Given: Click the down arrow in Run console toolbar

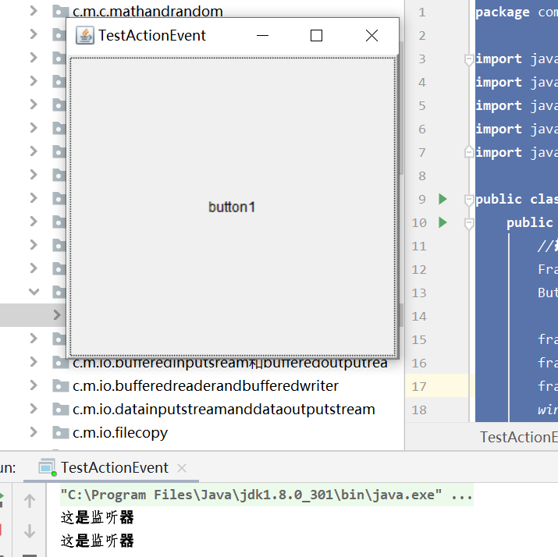Looking at the screenshot, I should coord(30,531).
